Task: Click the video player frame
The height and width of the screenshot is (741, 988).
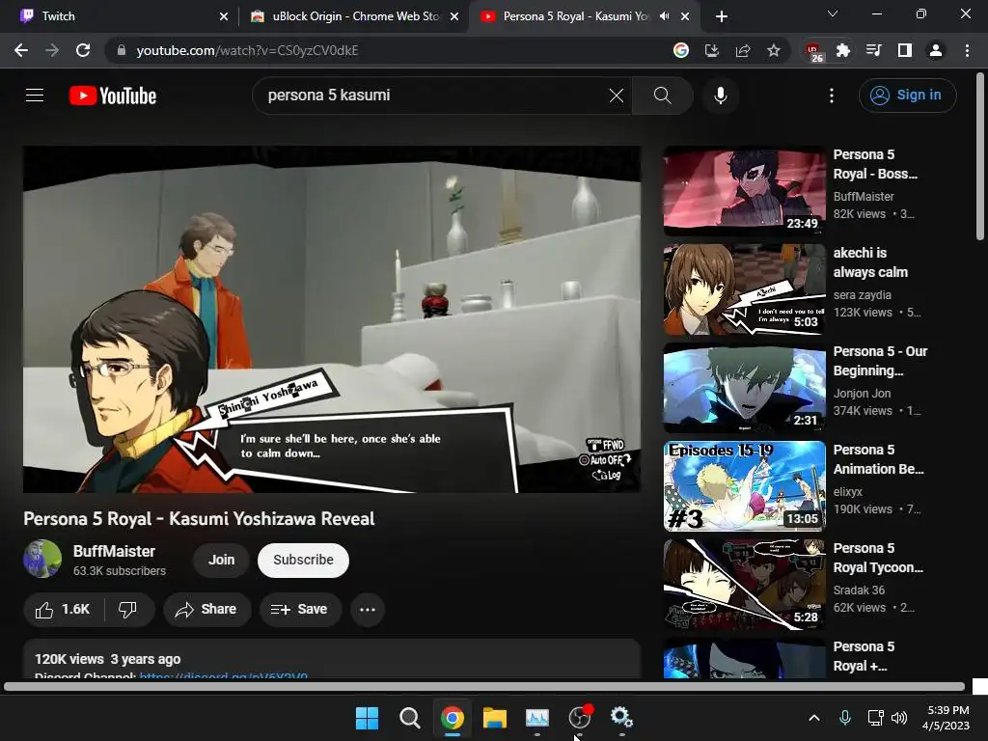Action: [x=332, y=318]
